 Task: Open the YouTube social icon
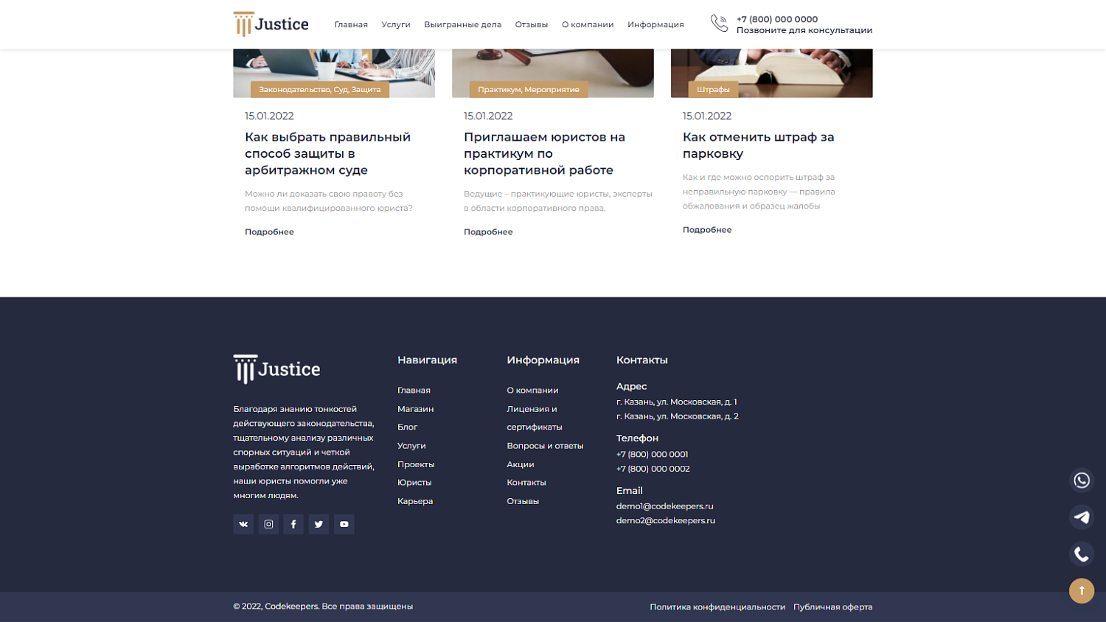[x=344, y=523]
